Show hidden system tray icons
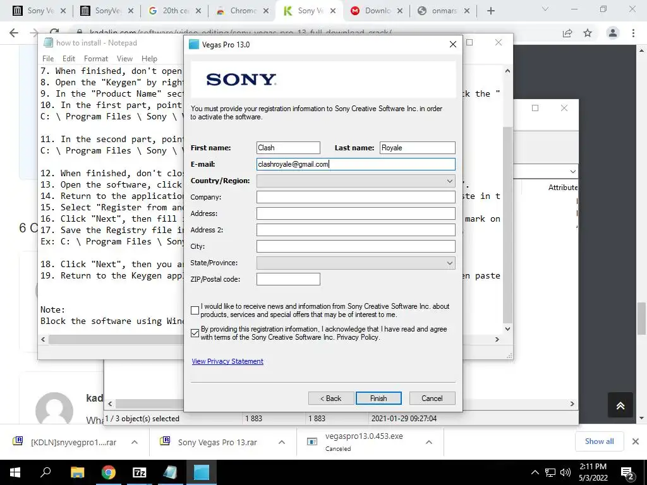647x485 pixels. pos(535,472)
